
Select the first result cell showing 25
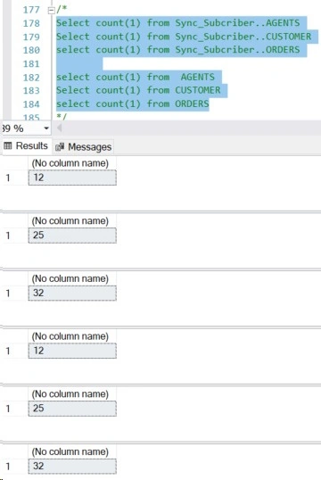point(72,236)
